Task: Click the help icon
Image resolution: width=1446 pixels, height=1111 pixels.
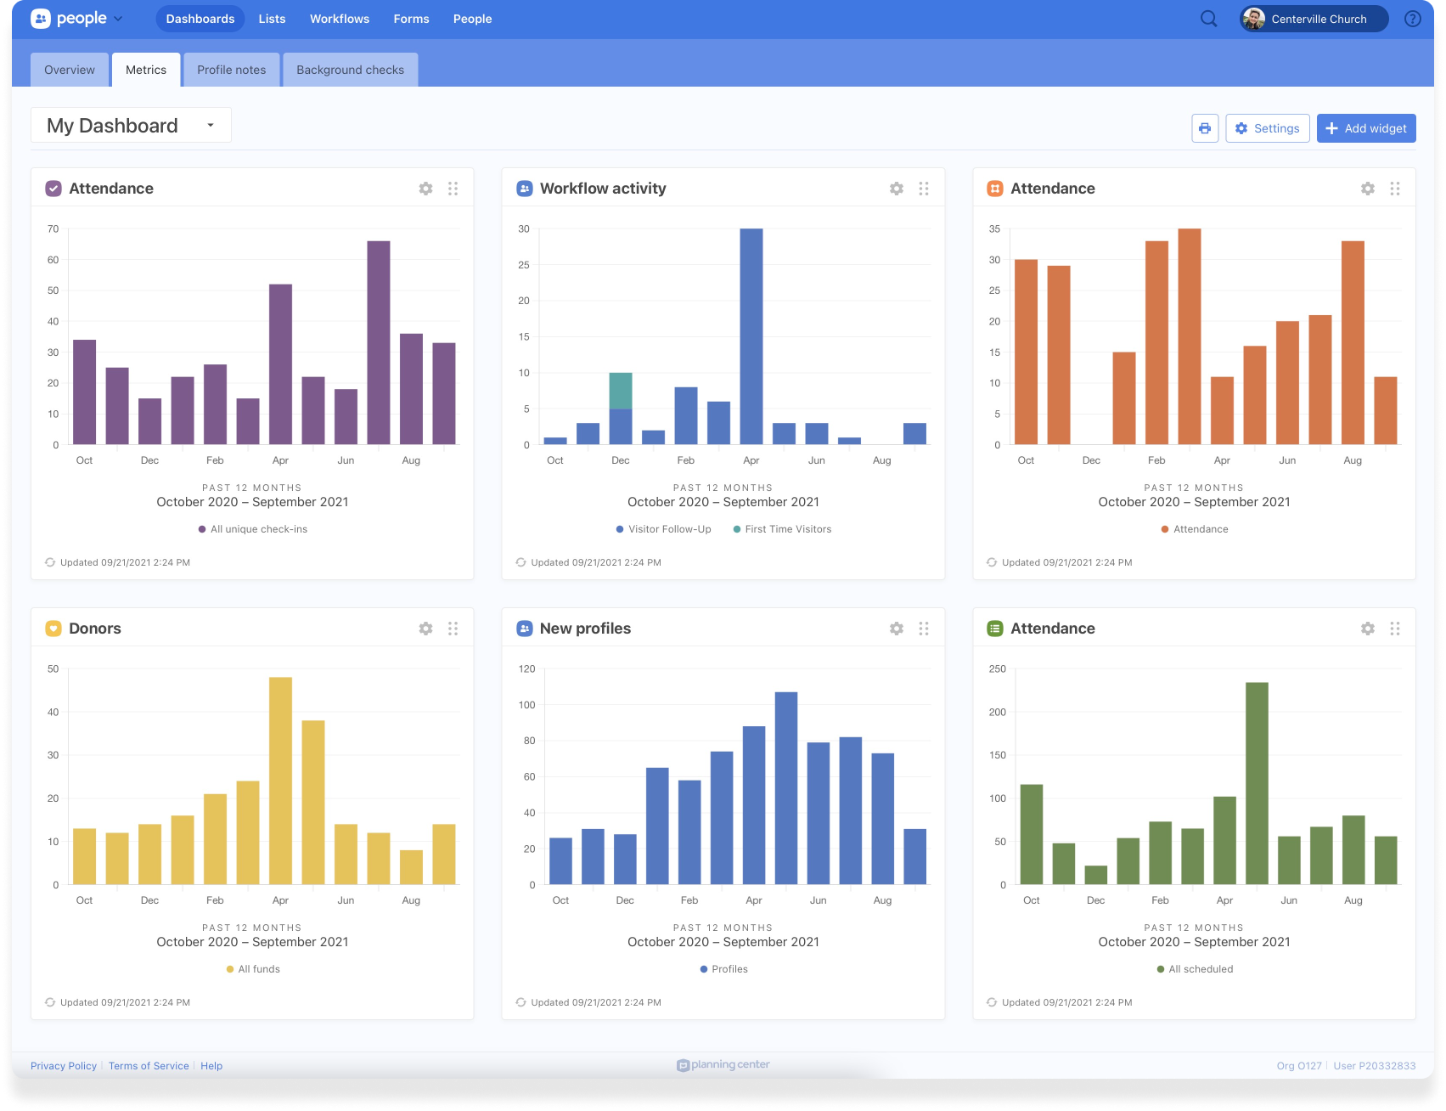Action: click(x=1411, y=18)
